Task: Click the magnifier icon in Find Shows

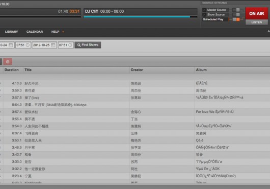Action: [x=79, y=45]
